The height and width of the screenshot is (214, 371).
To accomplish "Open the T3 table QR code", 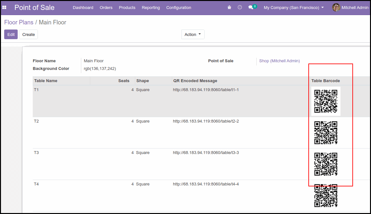I will click(326, 164).
